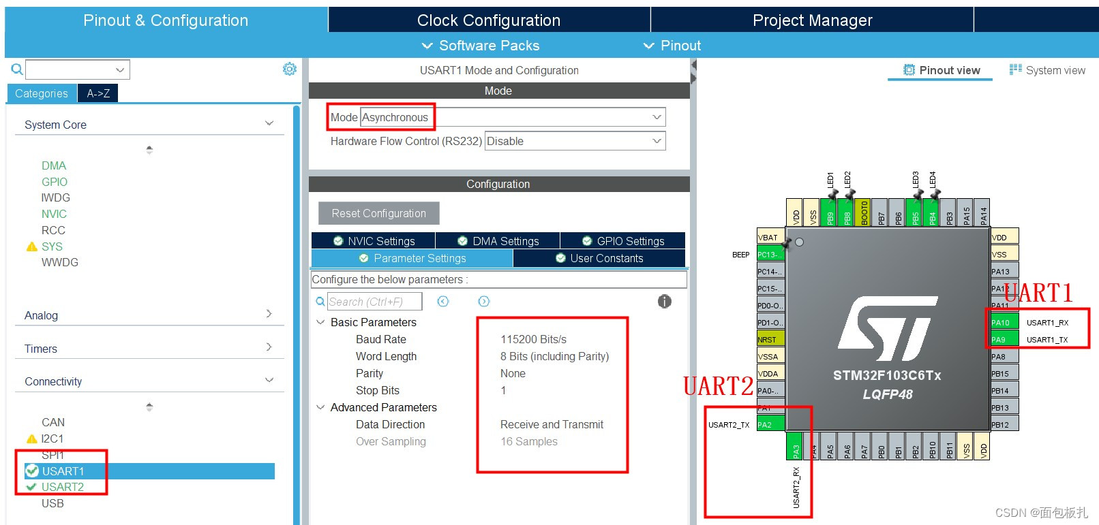Select GPIO in System Core list

coord(55,182)
